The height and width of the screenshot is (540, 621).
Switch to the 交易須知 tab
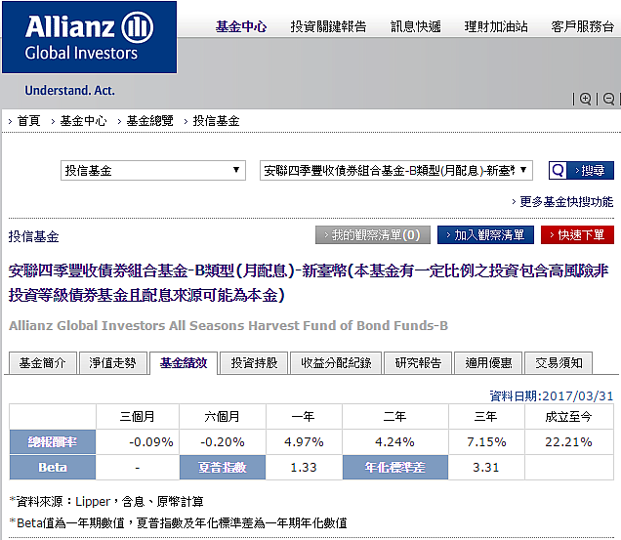click(559, 362)
